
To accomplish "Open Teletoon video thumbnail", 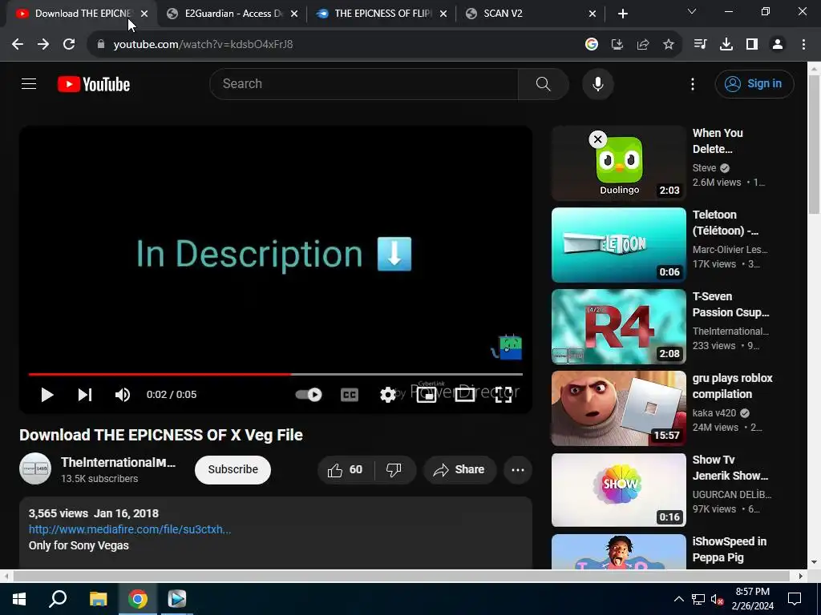I will 618,245.
